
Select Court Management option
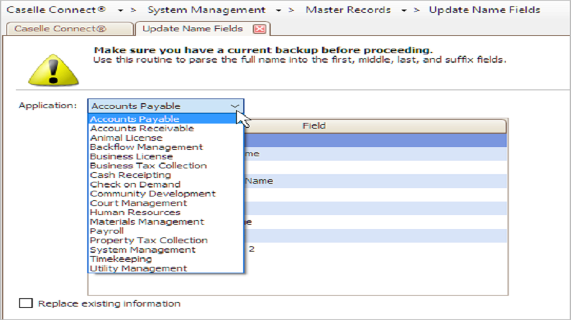click(166, 203)
